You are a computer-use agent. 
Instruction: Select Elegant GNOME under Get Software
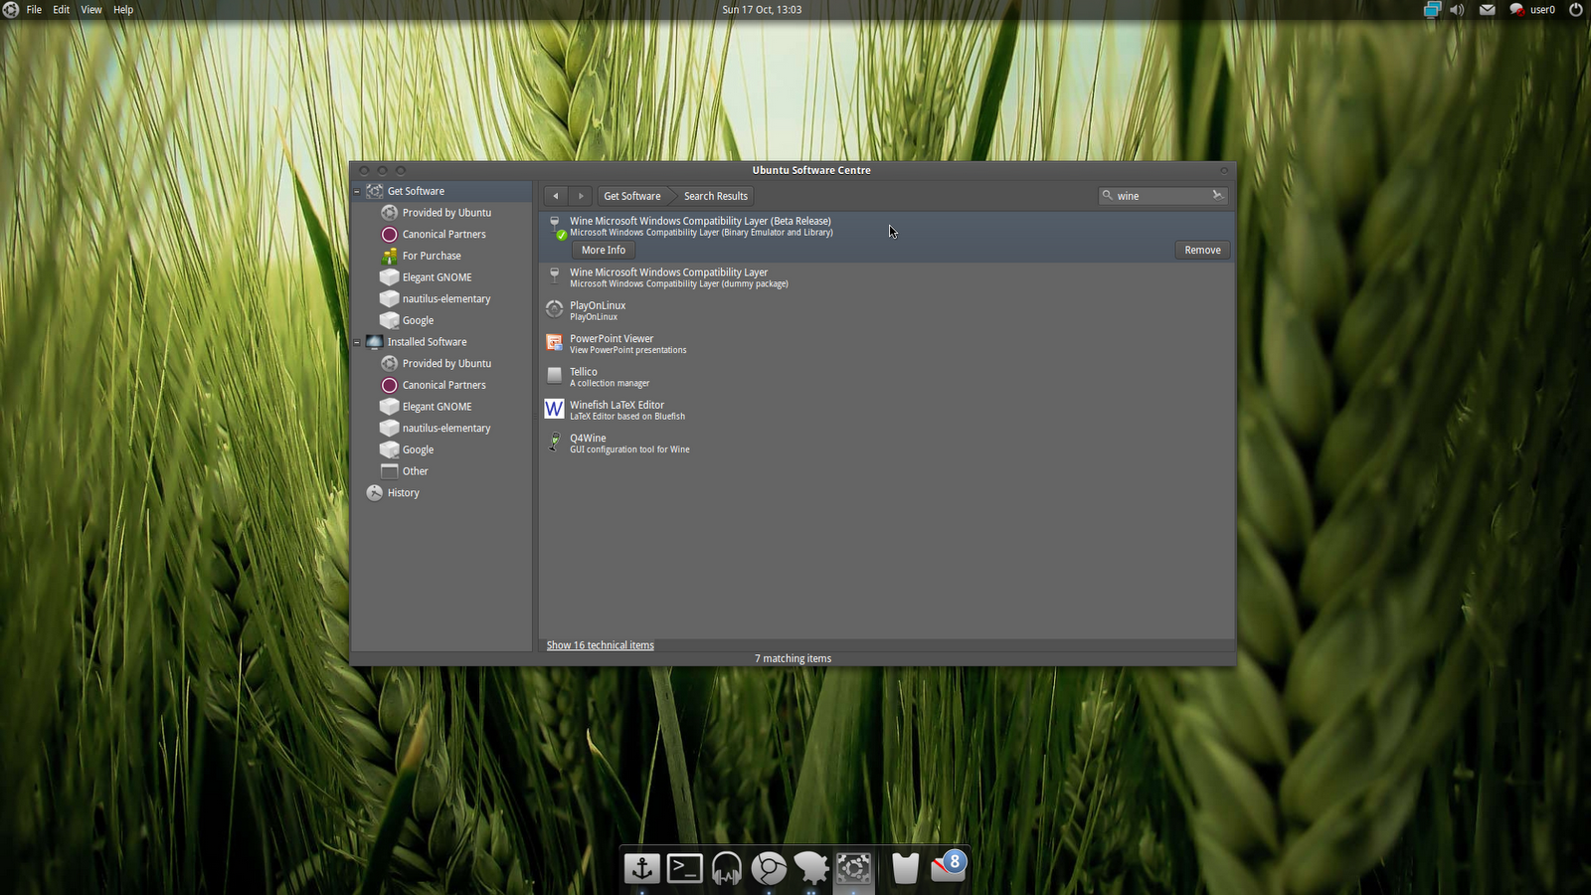[x=438, y=277]
